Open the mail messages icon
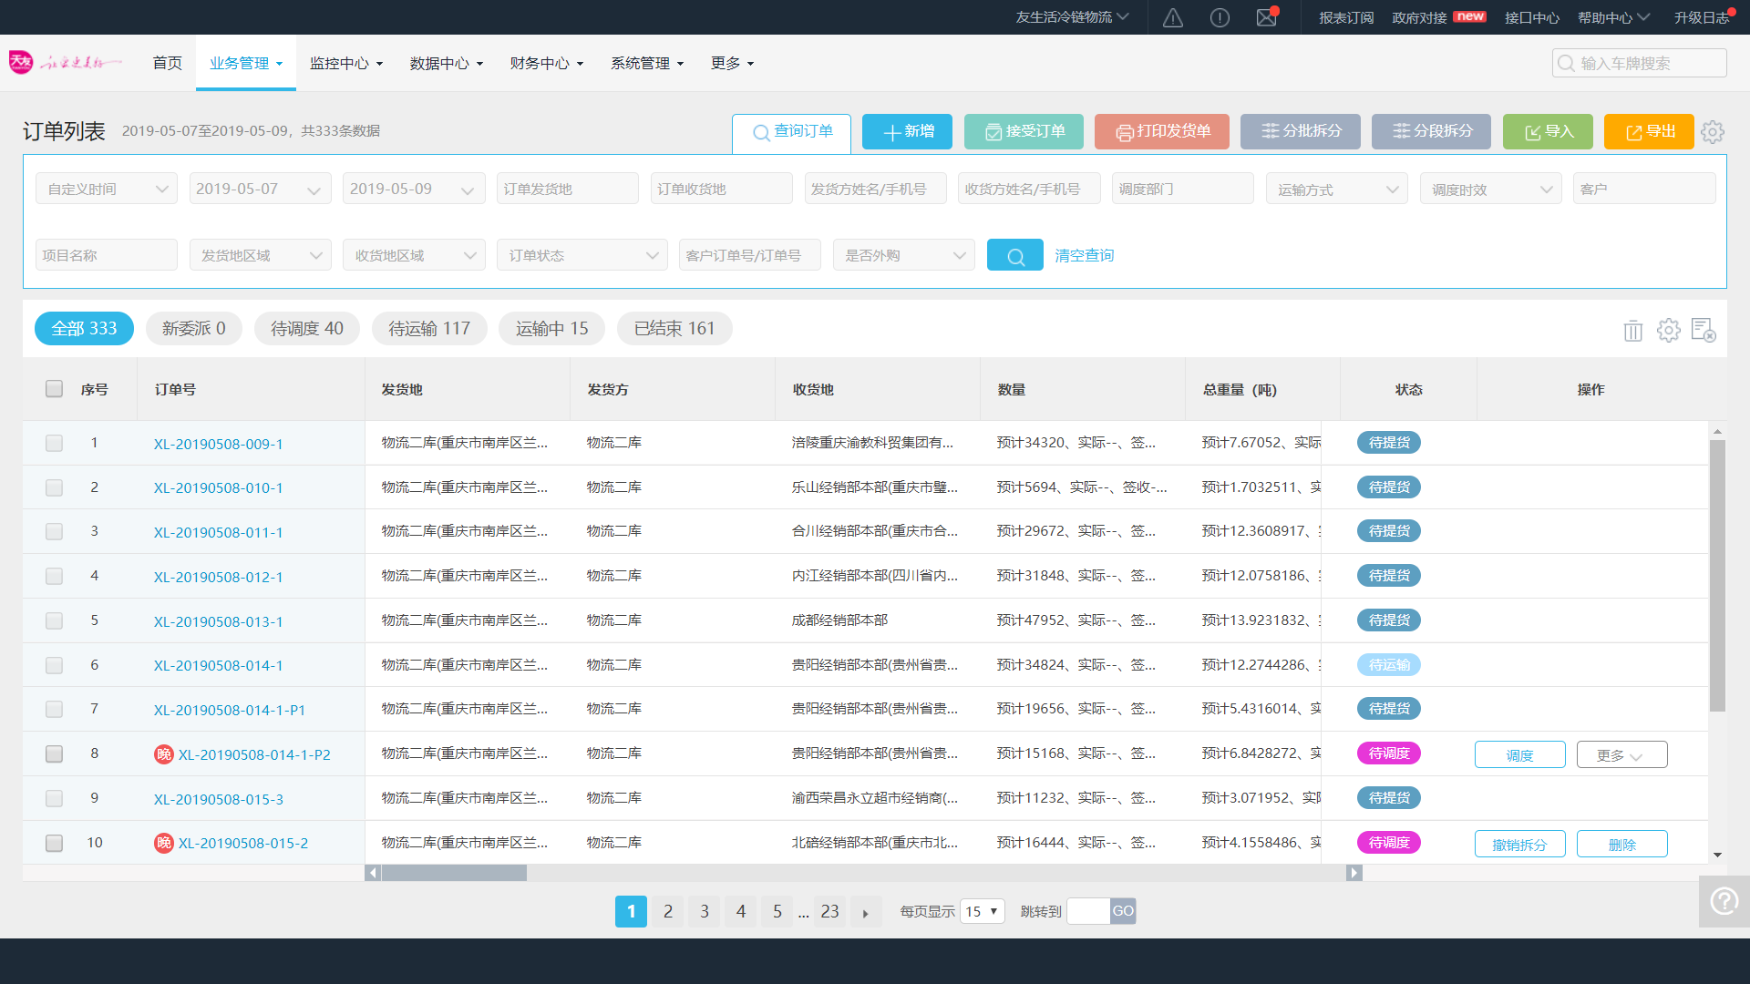 [x=1266, y=17]
